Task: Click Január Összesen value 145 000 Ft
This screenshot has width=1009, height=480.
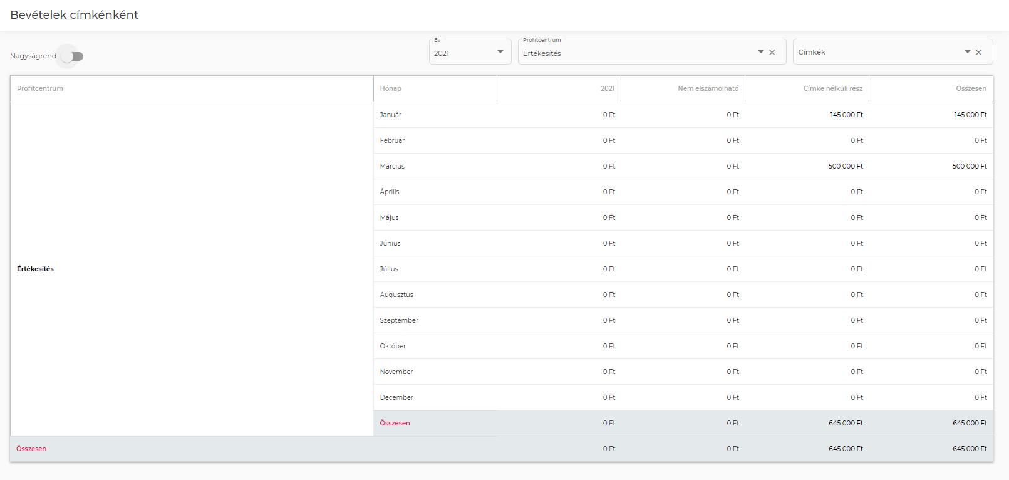Action: [x=970, y=115]
